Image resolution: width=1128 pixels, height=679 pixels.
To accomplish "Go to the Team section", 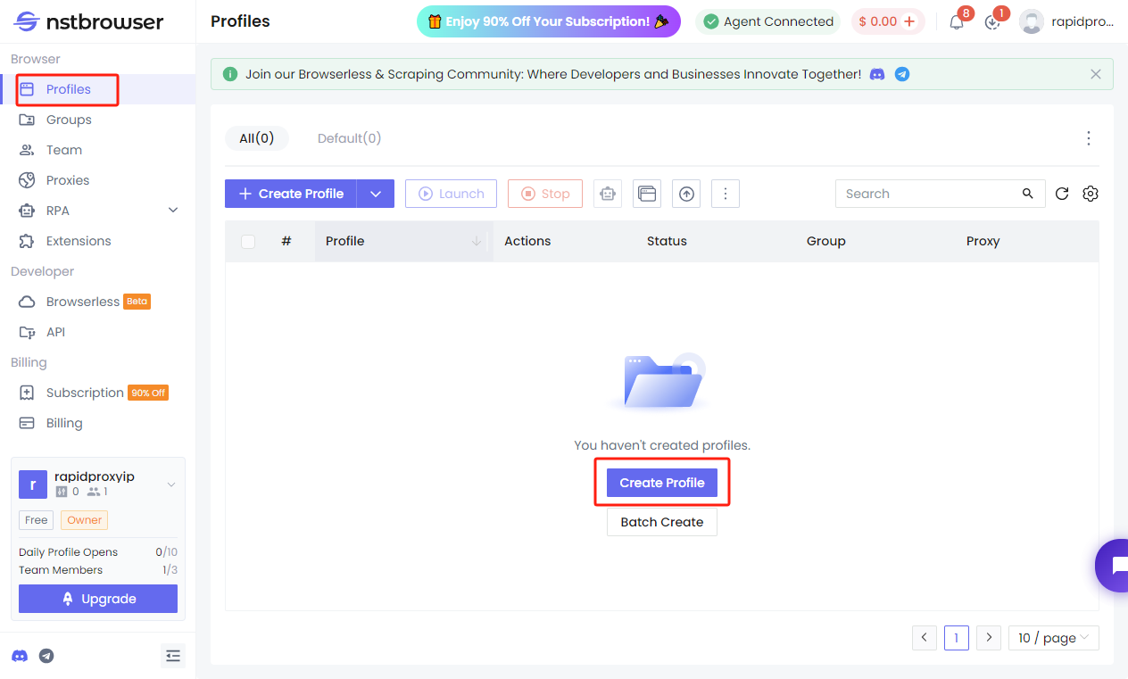I will 97,150.
